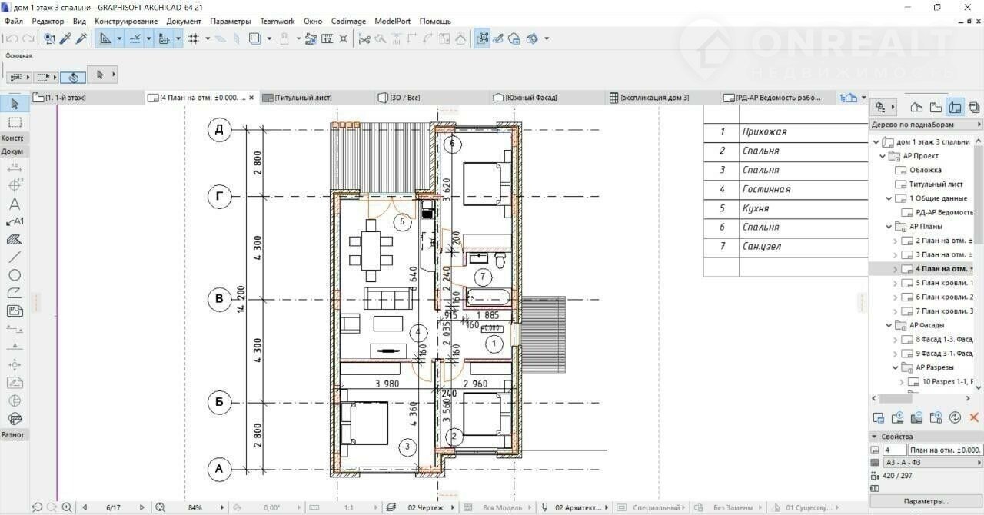
Task: Select the Marquee tool
Action: coord(14,122)
